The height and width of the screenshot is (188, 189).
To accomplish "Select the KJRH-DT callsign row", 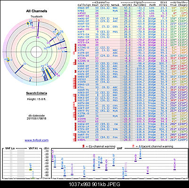I will tap(133, 95).
